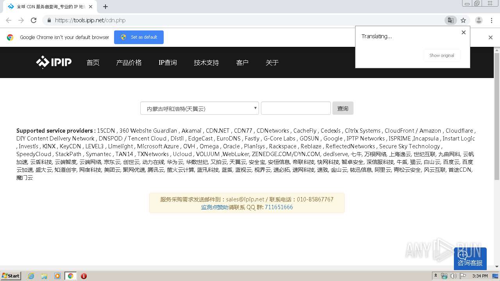500x281 pixels.
Task: Click the network icon in system tray
Action: [x=444, y=276]
